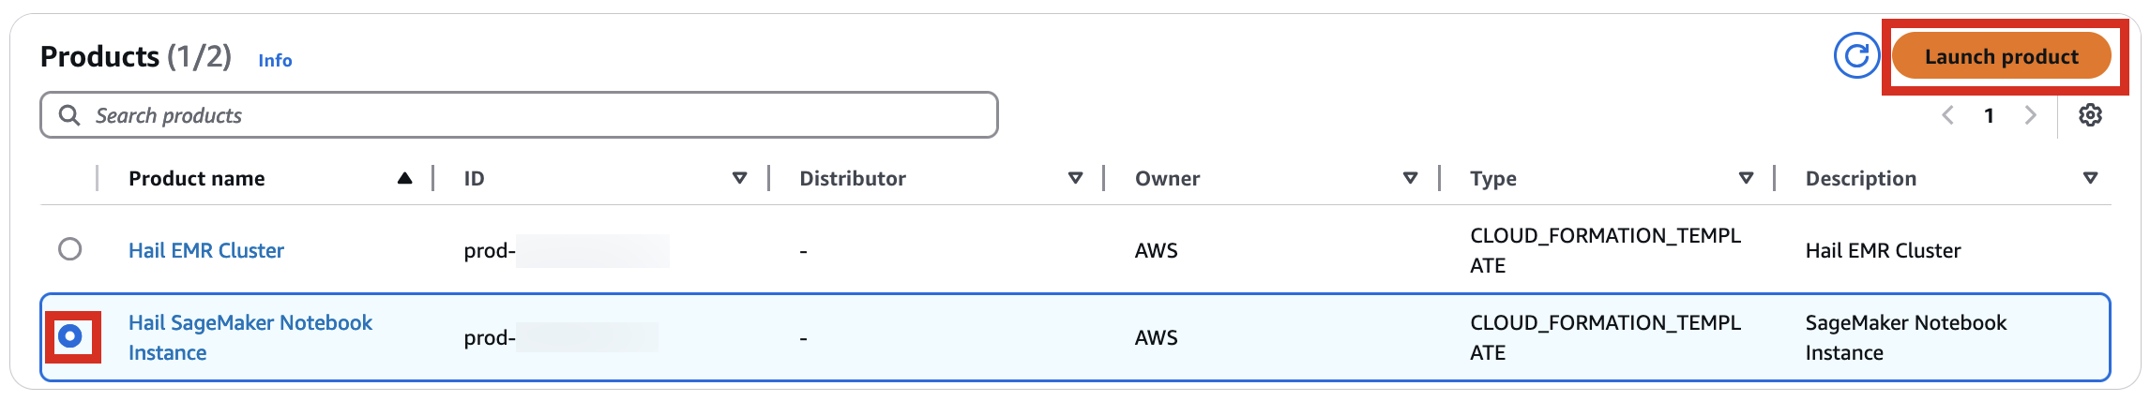The width and height of the screenshot is (2150, 401).
Task: Sort by Owner column arrow
Action: pos(1410,178)
